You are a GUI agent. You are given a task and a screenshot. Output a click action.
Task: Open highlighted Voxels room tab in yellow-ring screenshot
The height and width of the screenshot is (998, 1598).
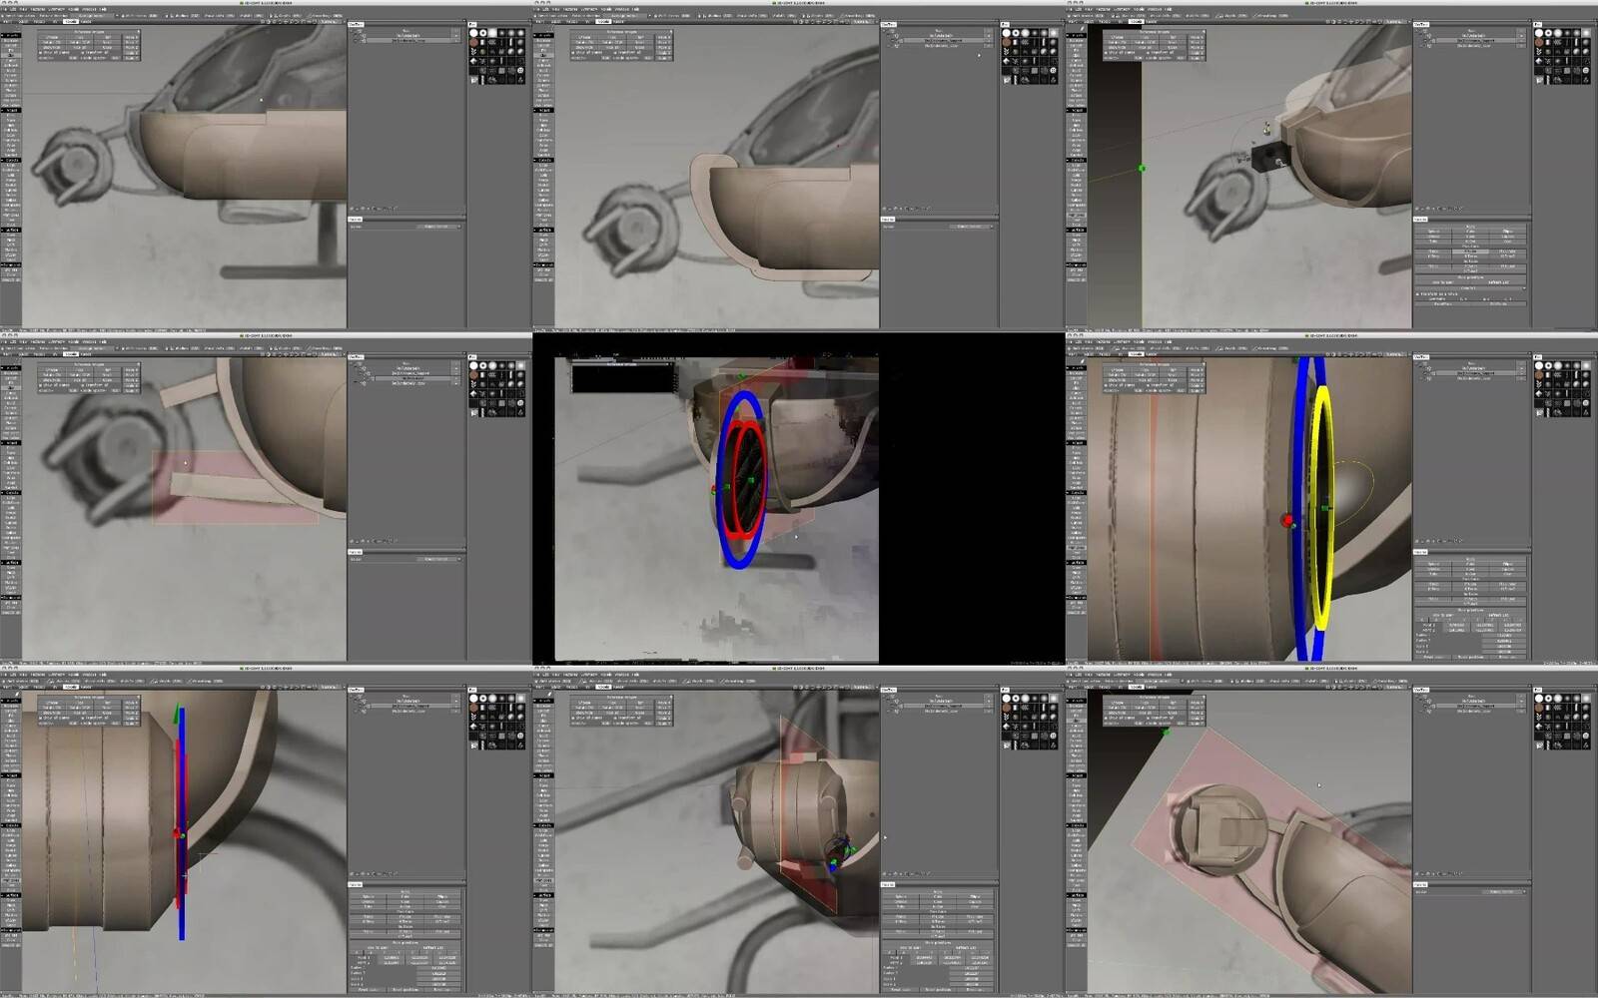(1137, 354)
